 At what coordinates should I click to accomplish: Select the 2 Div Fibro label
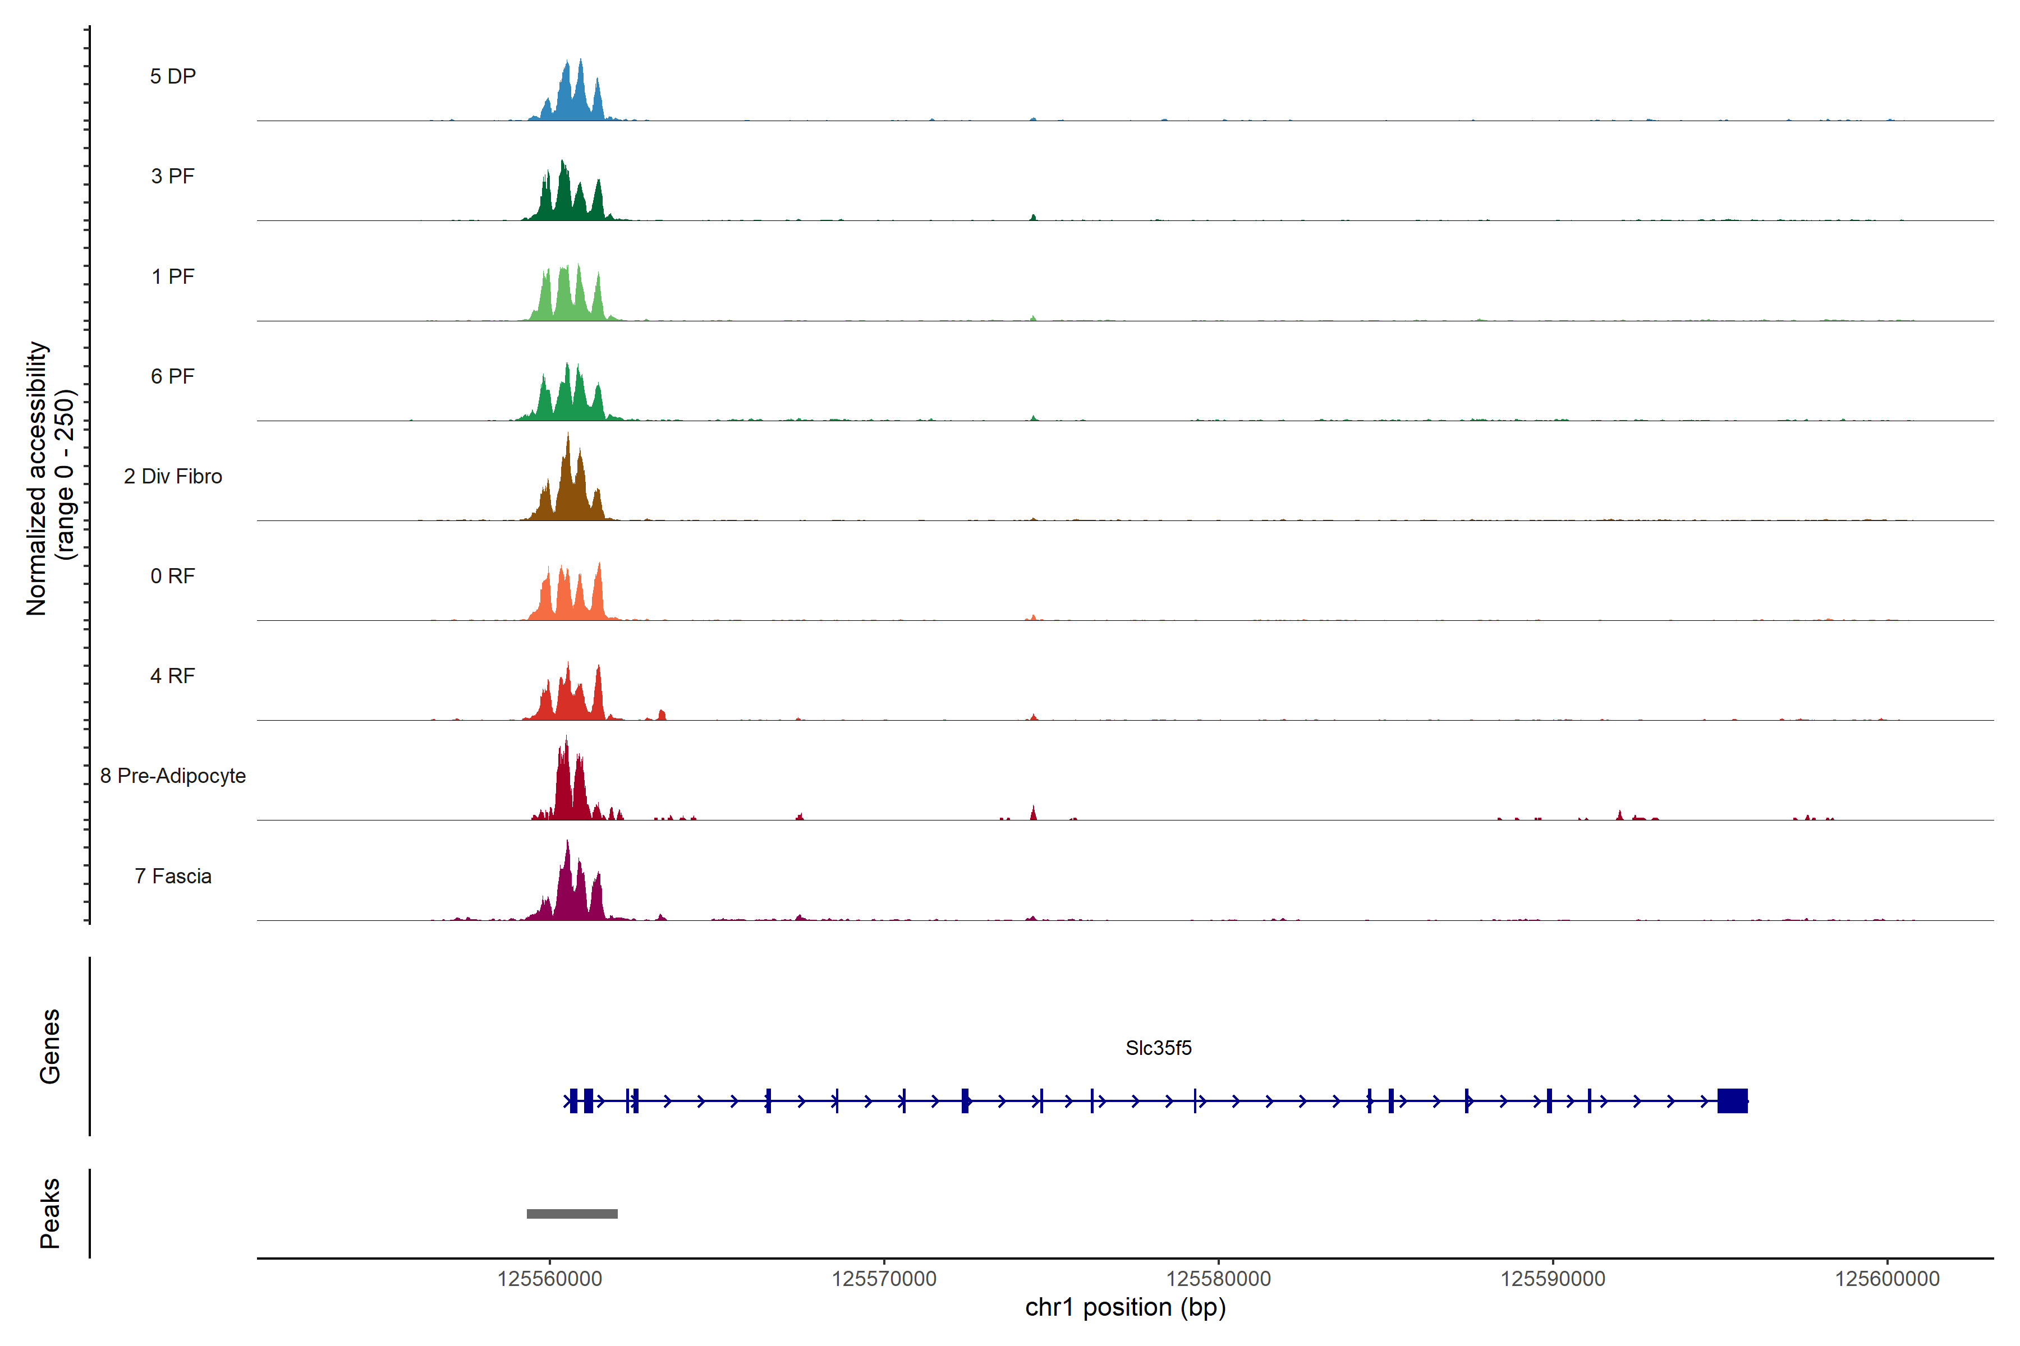pos(173,476)
